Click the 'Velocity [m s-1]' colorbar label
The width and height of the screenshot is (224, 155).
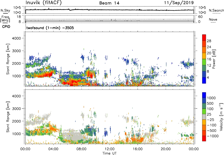coord(221,117)
